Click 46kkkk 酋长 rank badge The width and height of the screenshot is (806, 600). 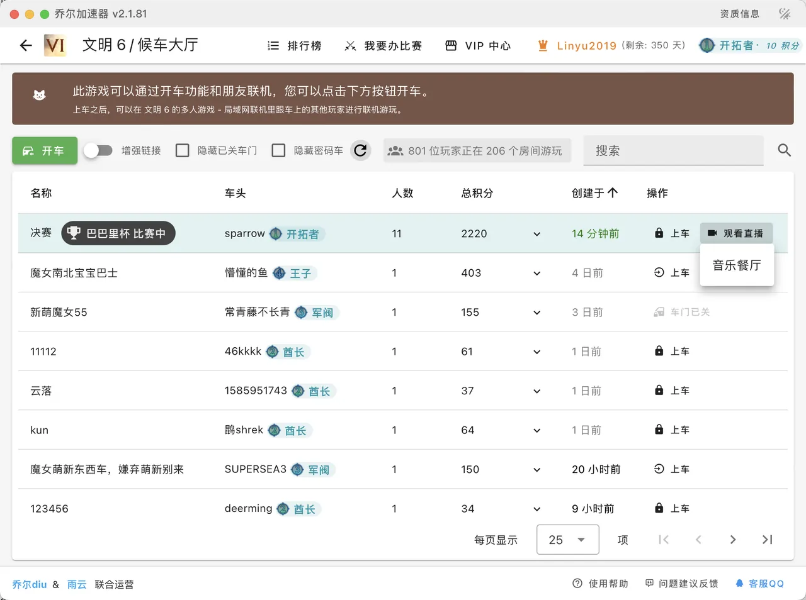pos(288,352)
